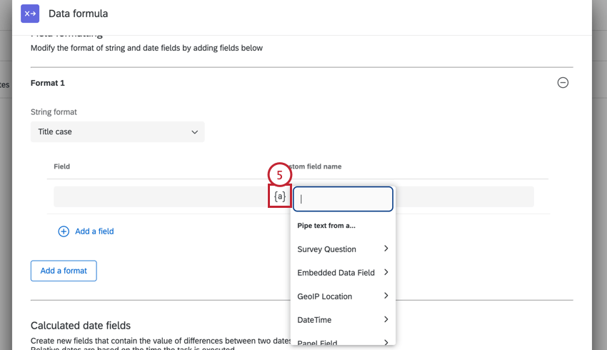Click the Add a field link

(x=94, y=231)
